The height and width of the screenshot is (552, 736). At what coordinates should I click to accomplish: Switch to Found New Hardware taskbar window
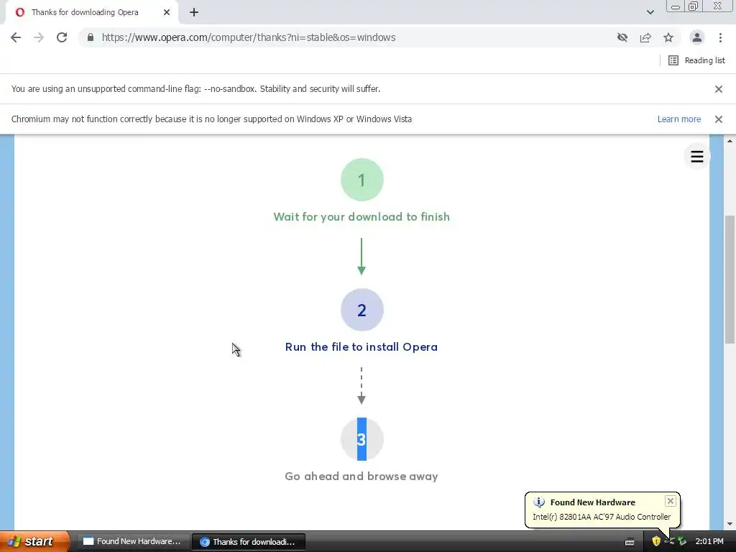click(133, 542)
